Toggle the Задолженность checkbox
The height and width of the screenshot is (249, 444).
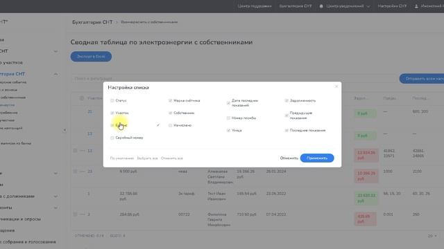point(287,100)
